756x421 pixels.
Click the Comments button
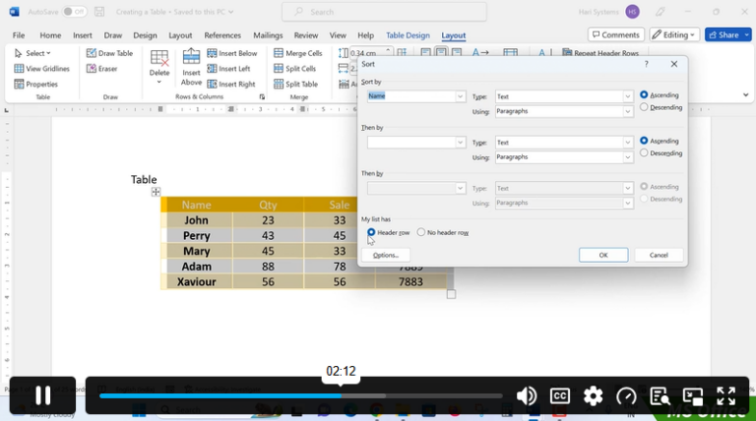(616, 34)
